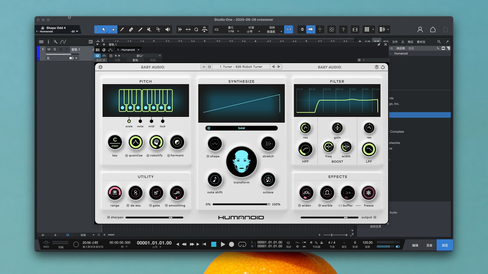Switch to the 编辑 view
The width and height of the screenshot is (488, 274).
coord(415,245)
